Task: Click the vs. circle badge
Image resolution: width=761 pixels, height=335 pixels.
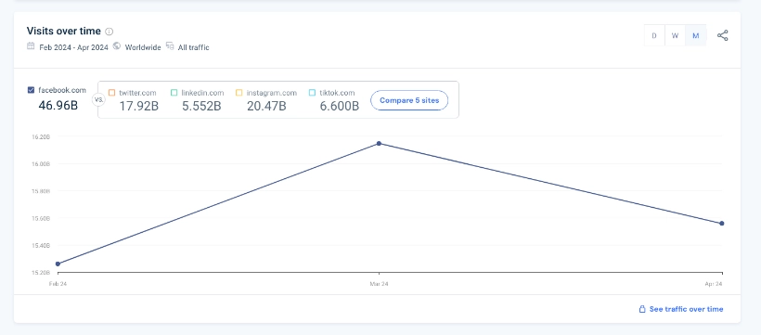Action: coord(98,100)
